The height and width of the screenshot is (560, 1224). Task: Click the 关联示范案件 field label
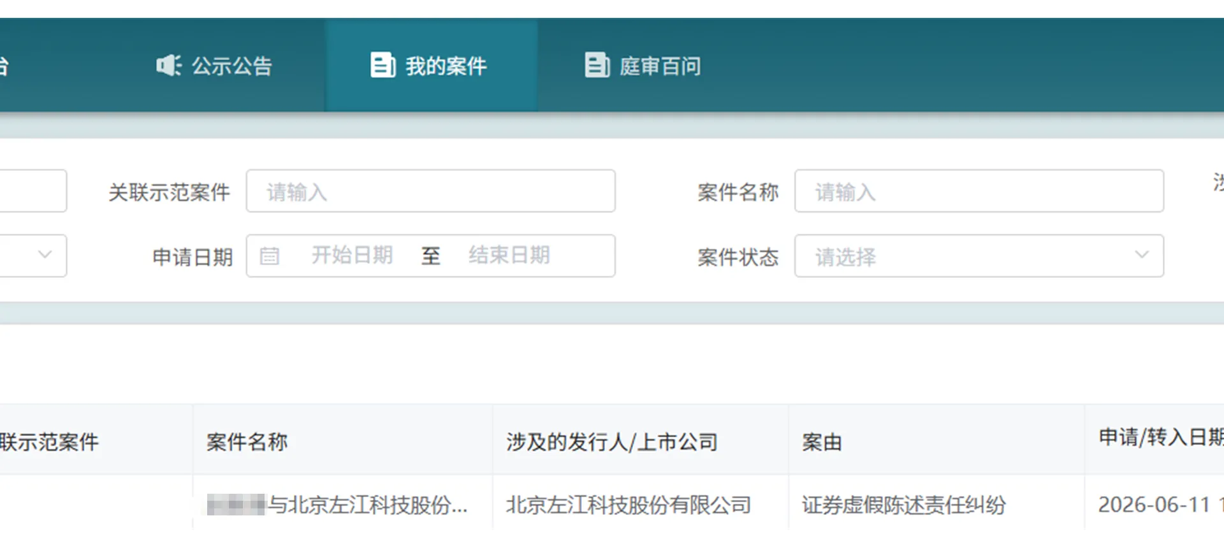(x=169, y=192)
